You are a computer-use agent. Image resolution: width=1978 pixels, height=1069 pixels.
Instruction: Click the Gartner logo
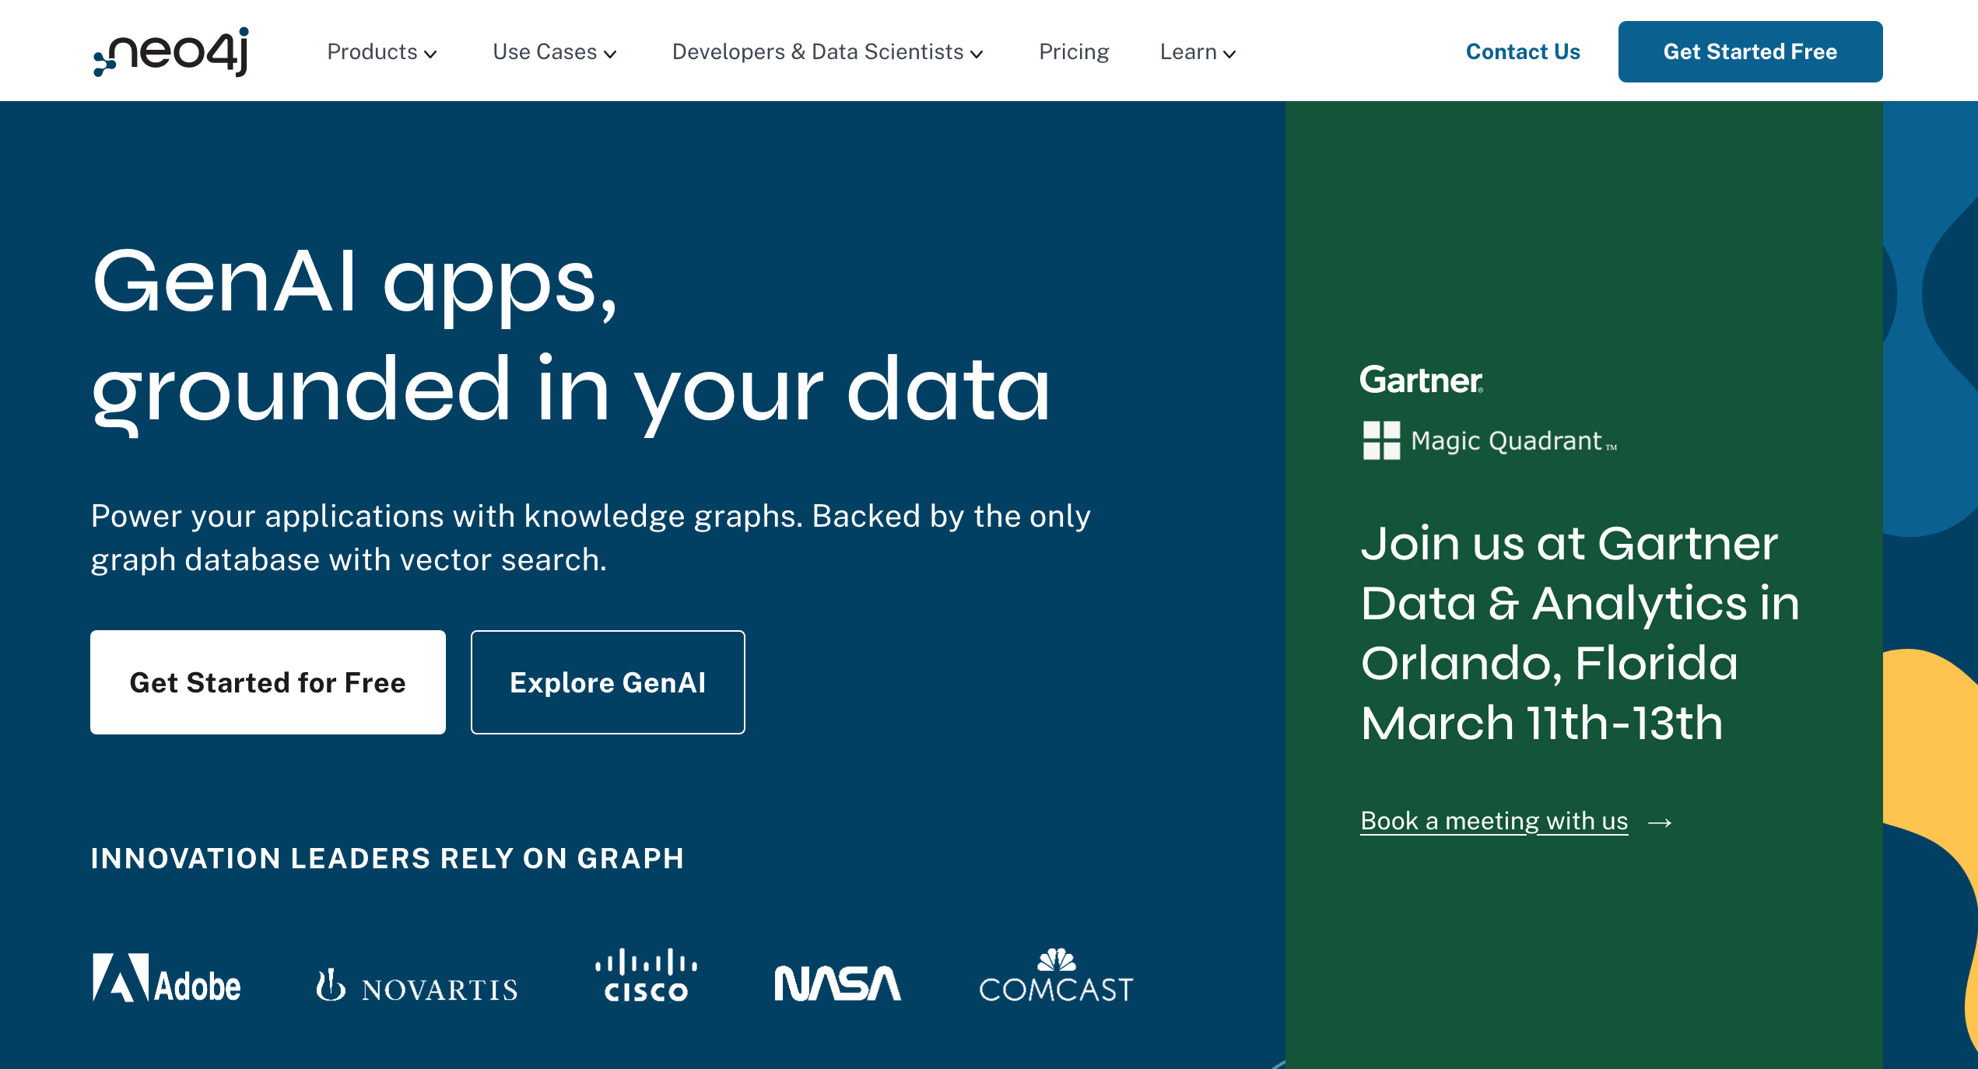[1421, 380]
